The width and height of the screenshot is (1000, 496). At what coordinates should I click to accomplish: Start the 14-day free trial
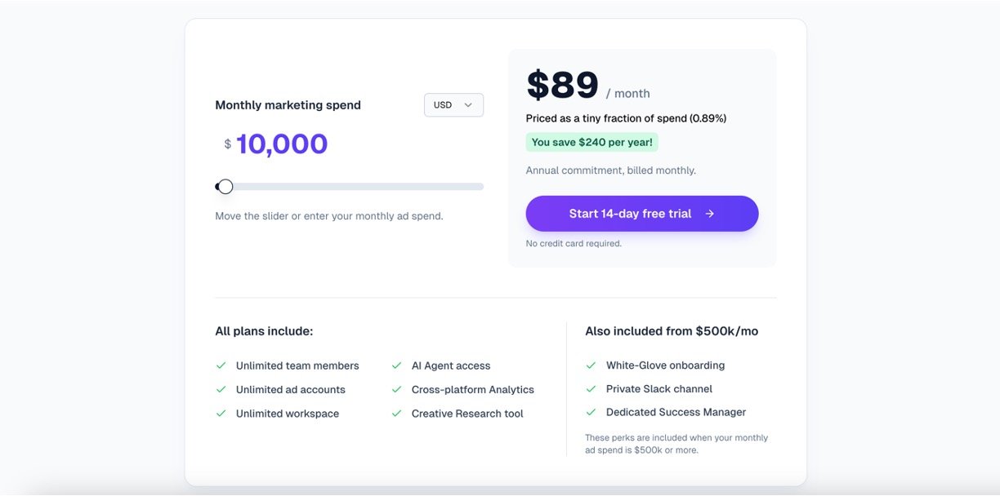point(629,214)
